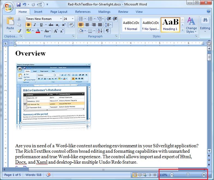This screenshot has width=214, height=180.
Task: Open the font size 24 dropdown
Action: coord(73,19)
